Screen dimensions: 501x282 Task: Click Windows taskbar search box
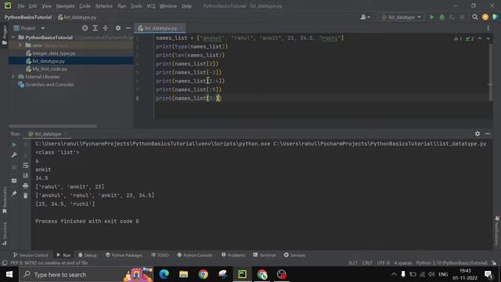[86, 274]
